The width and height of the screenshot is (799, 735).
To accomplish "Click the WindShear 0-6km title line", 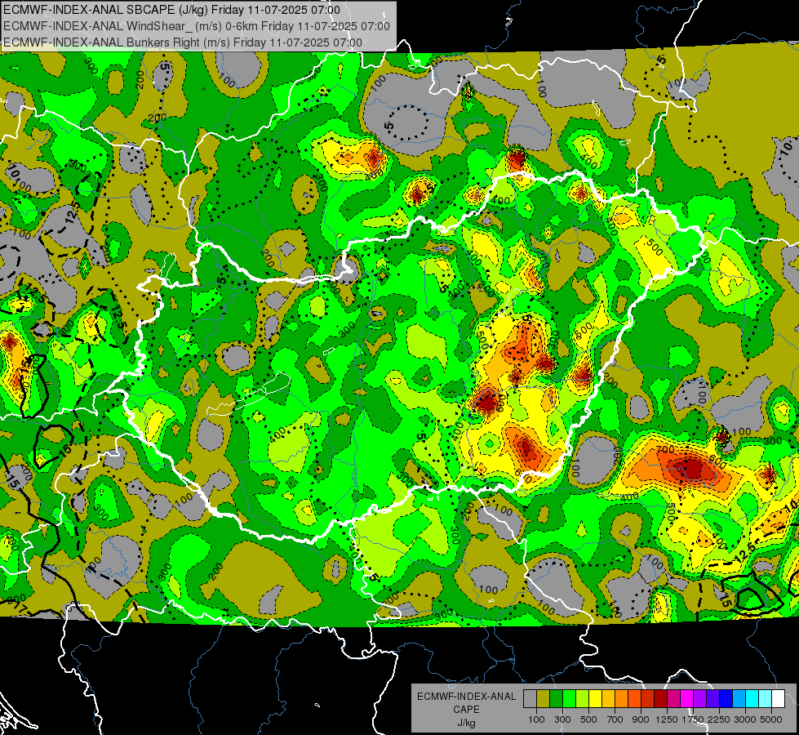I will [x=196, y=26].
